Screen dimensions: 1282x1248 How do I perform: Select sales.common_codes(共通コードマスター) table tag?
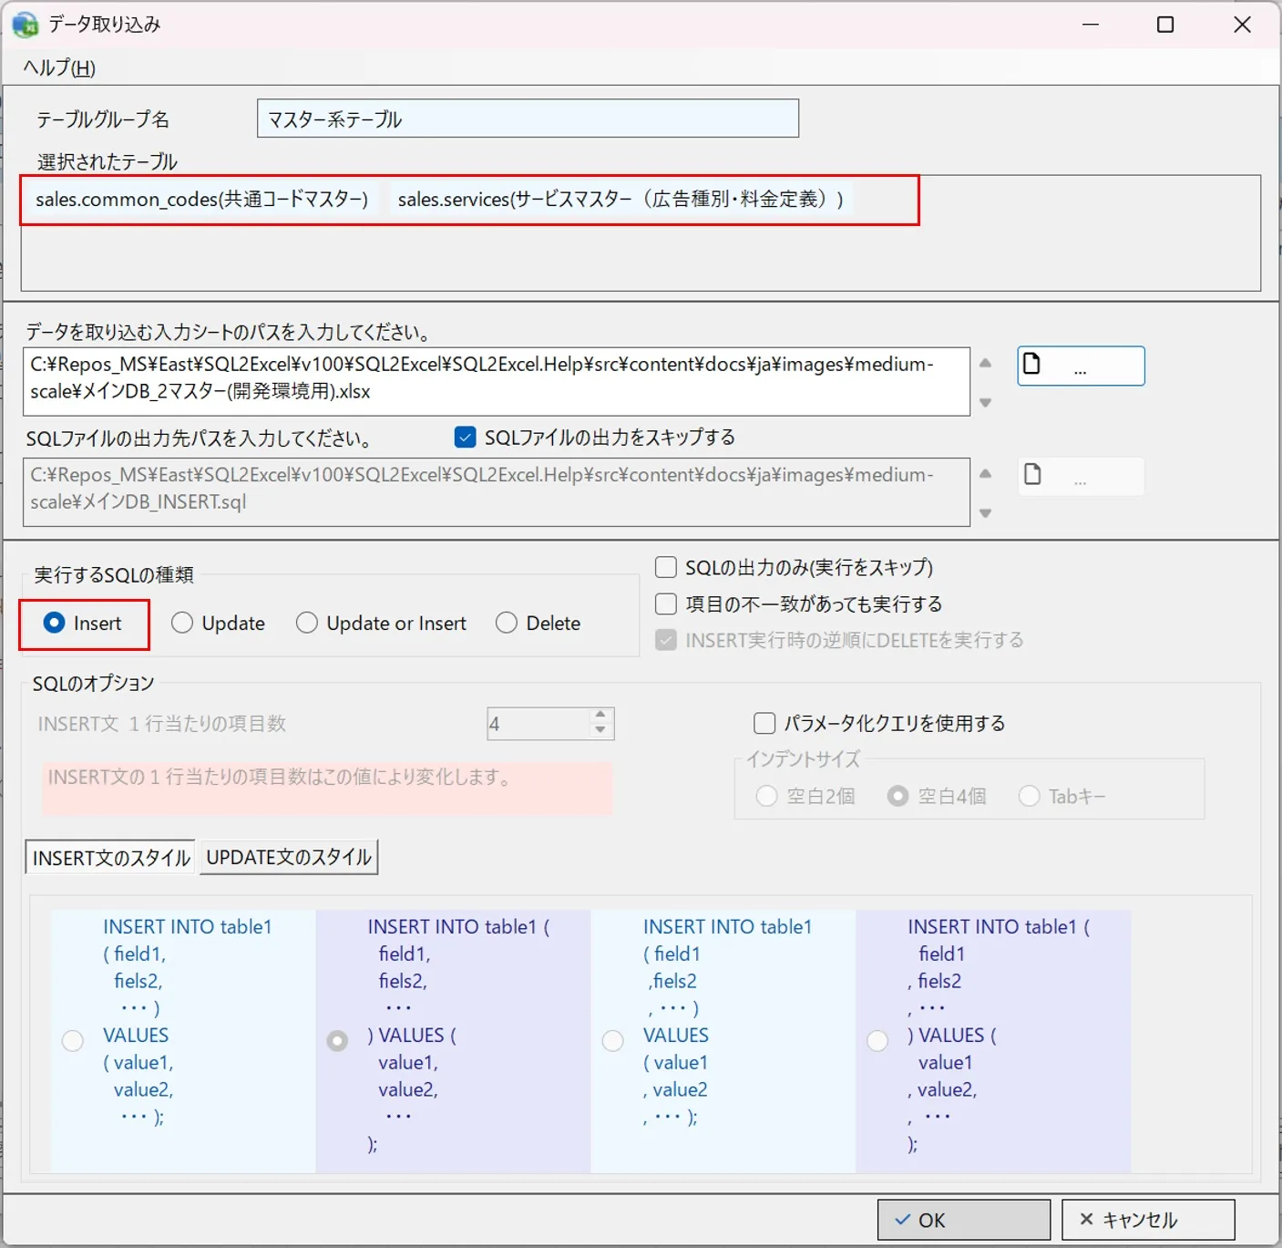click(201, 199)
